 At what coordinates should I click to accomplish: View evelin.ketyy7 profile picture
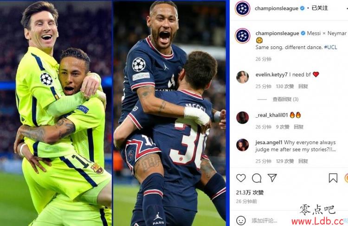click(x=242, y=77)
